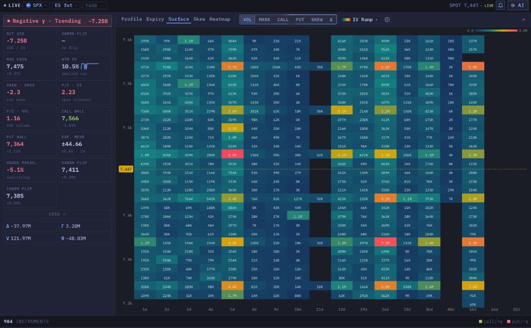Open the SPX symbol dropdown
The height and width of the screenshot is (328, 531).
(36, 5)
